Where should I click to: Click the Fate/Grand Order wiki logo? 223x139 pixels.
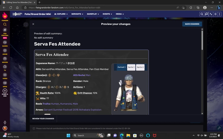tap(17, 14)
